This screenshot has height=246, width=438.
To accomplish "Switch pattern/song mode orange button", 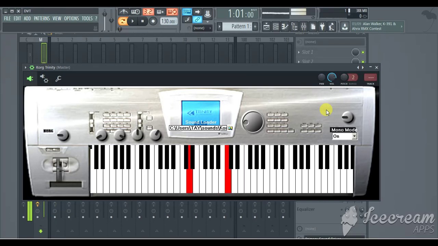I will click(122, 21).
